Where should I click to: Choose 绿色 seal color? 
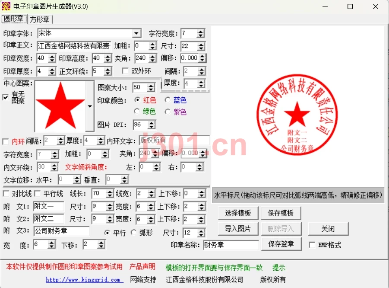[x=137, y=111]
